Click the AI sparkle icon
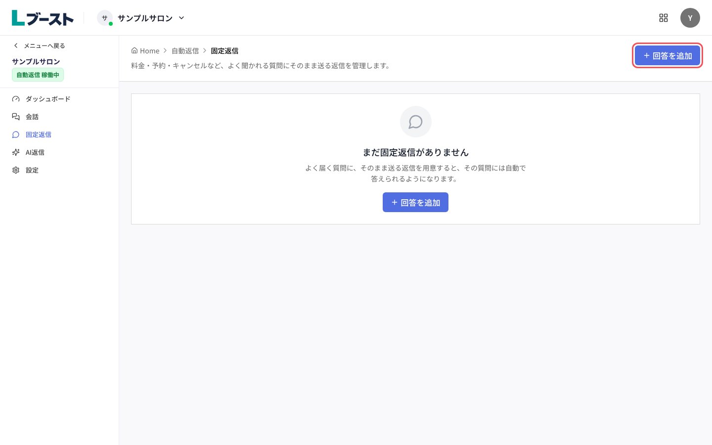The height and width of the screenshot is (445, 712). (x=16, y=152)
